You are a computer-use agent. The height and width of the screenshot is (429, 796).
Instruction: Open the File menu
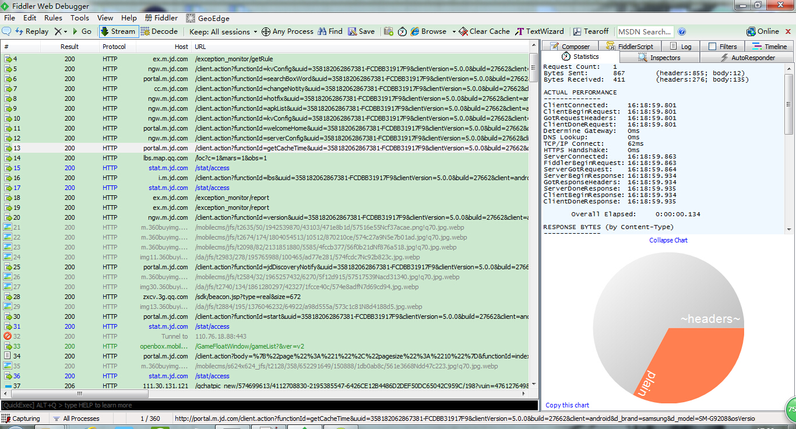tap(9, 18)
